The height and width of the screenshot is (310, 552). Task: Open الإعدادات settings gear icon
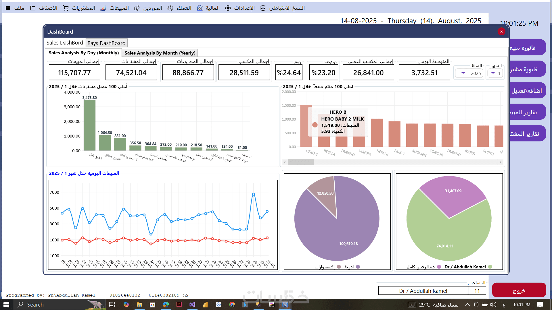click(x=228, y=8)
